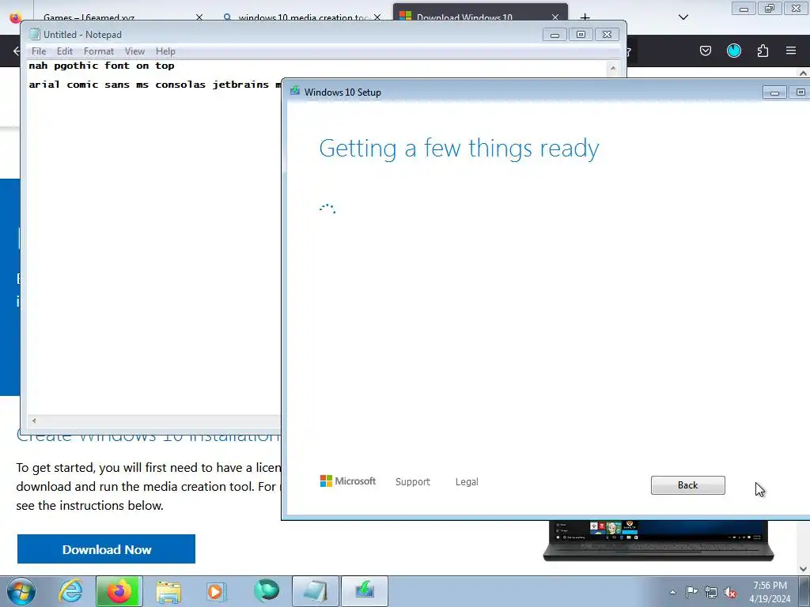Open Notepad File menu
The height and width of the screenshot is (607, 810).
click(39, 51)
